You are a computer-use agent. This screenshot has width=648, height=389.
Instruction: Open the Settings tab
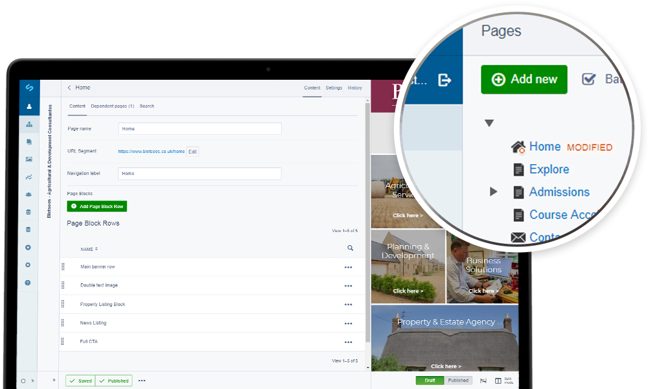pos(334,88)
